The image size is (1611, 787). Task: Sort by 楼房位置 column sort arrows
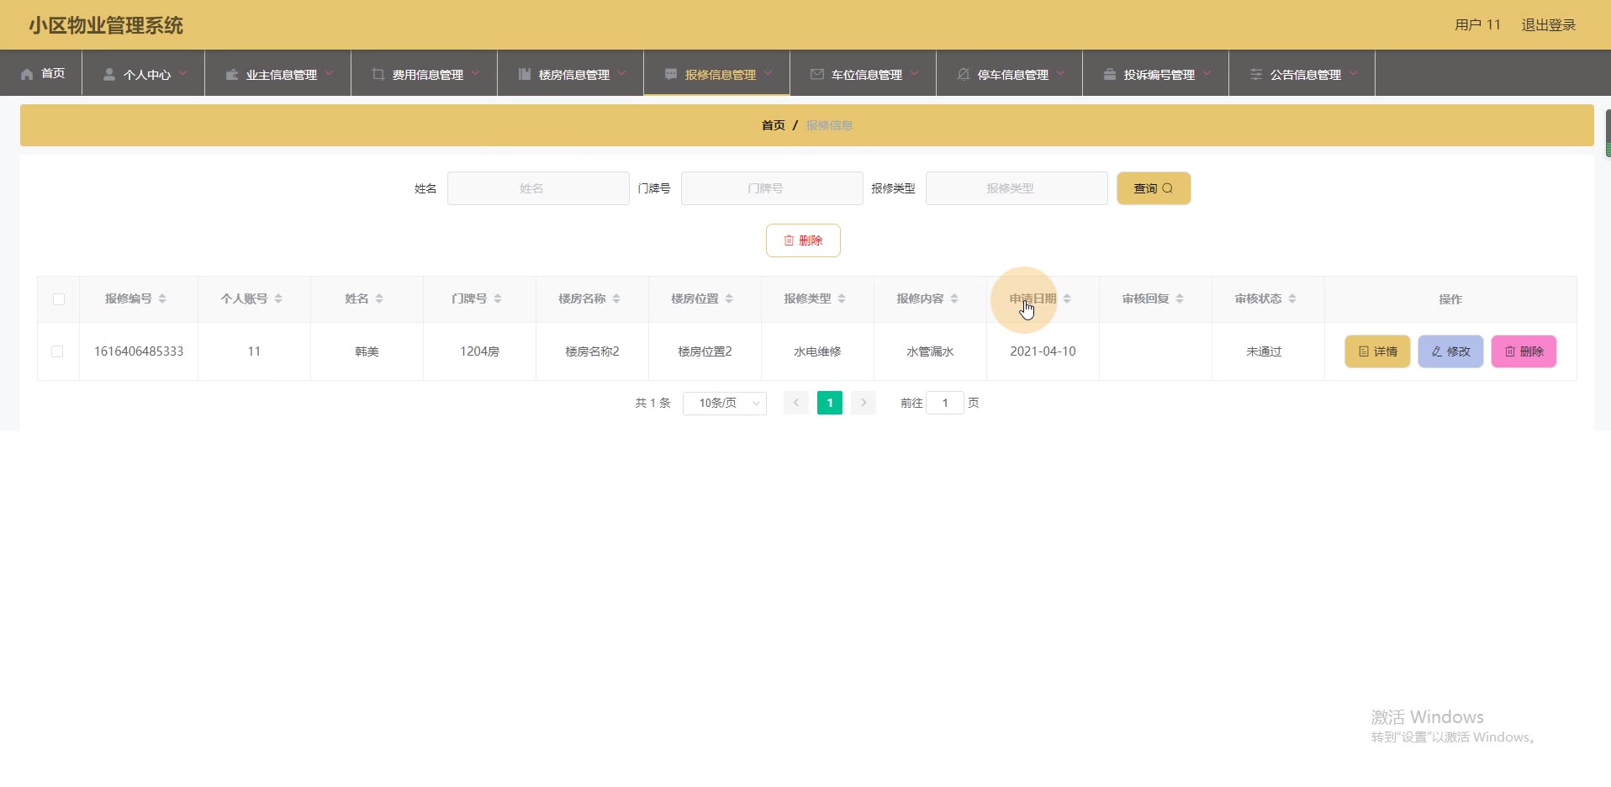coord(729,298)
